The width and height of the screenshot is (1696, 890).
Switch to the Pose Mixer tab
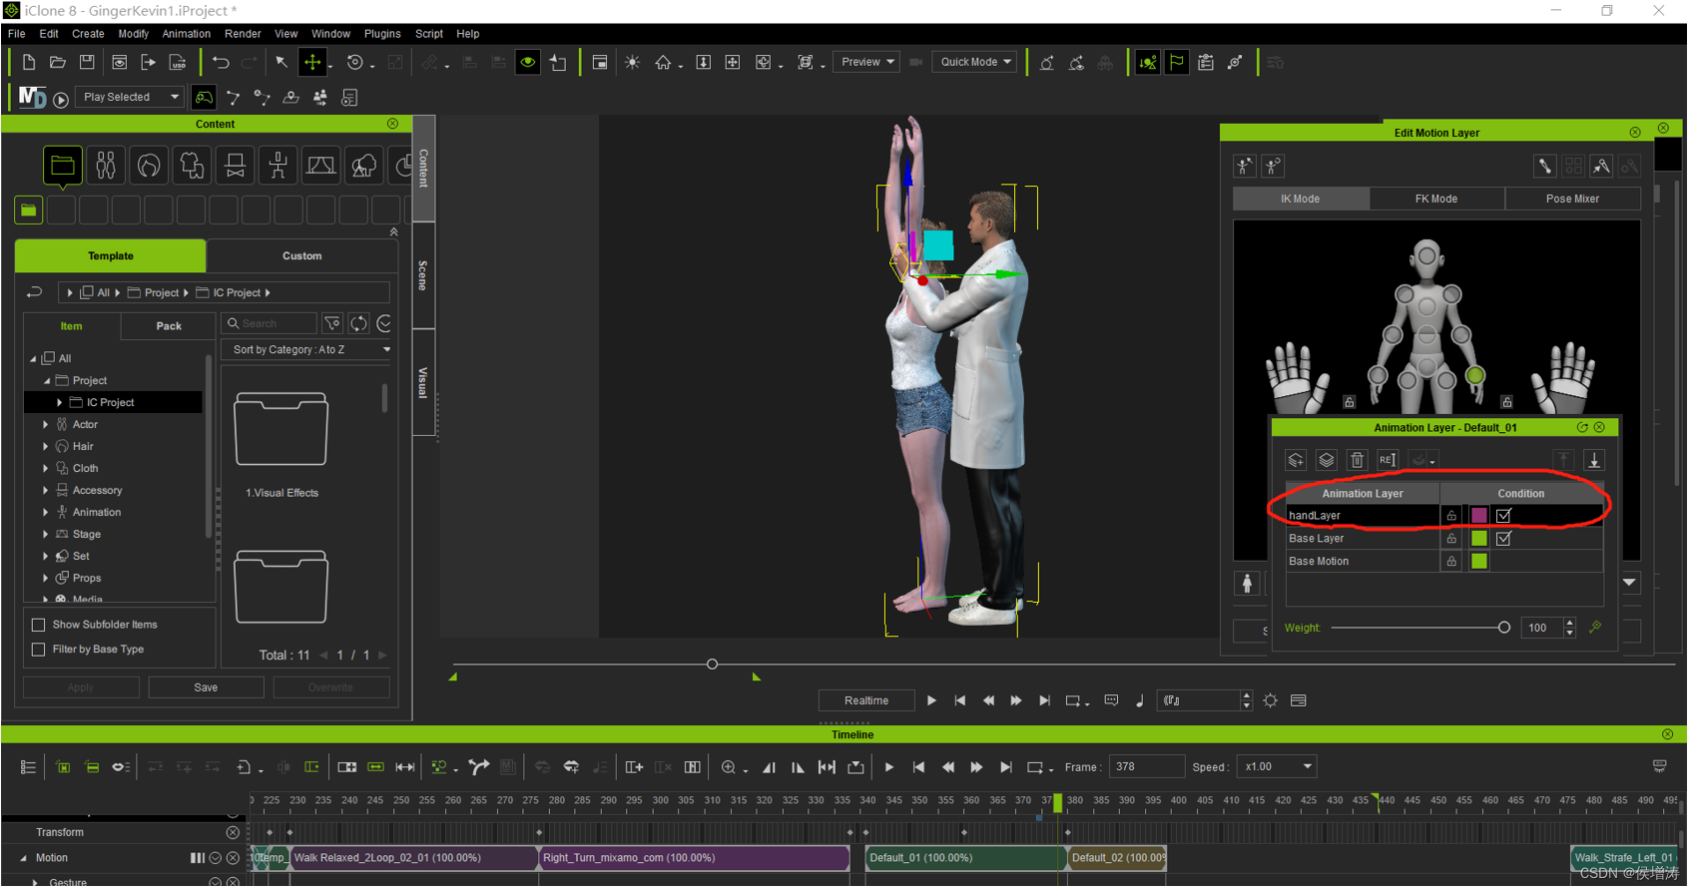pos(1573,200)
